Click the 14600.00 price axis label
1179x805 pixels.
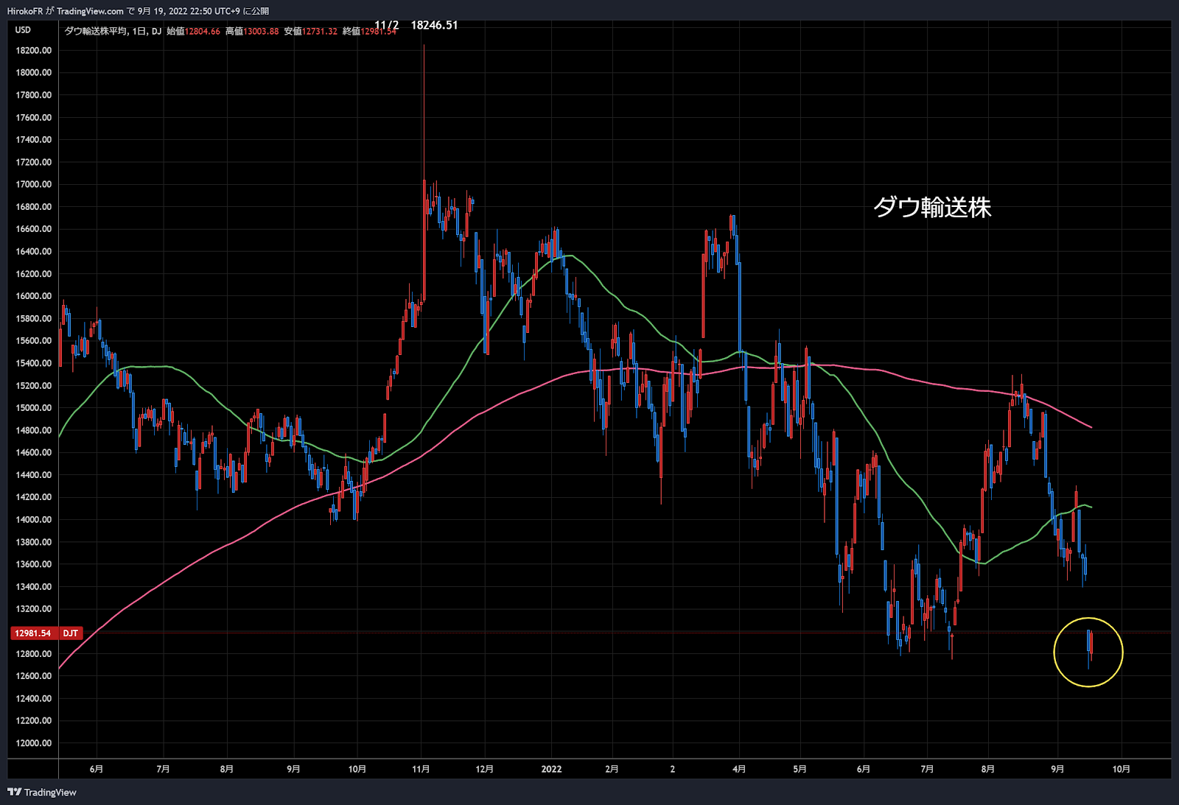coord(34,453)
